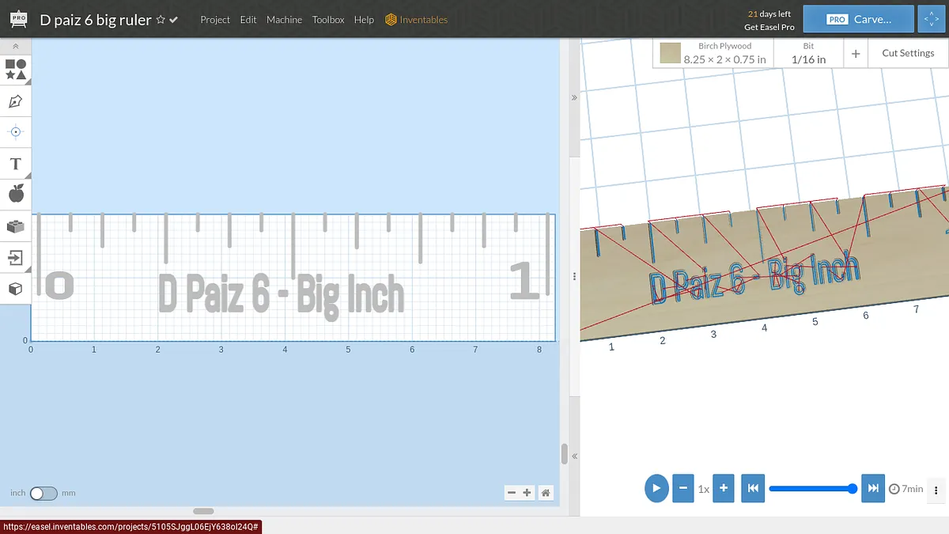
Task: Click the Import file icon
Action: (x=16, y=257)
